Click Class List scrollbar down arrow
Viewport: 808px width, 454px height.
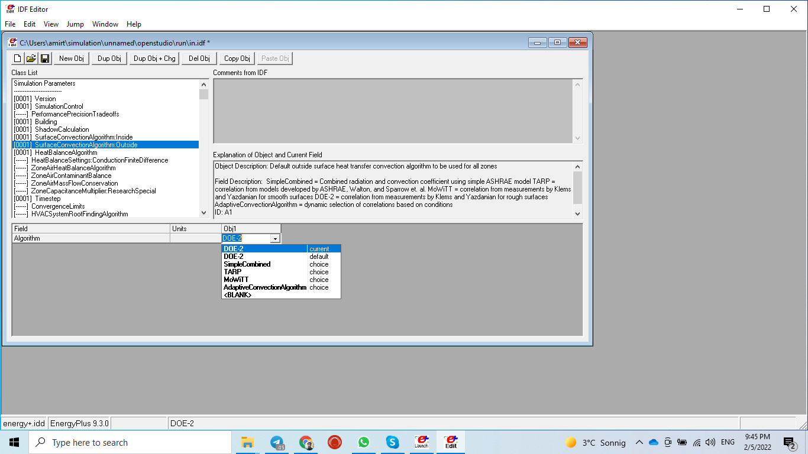204,213
